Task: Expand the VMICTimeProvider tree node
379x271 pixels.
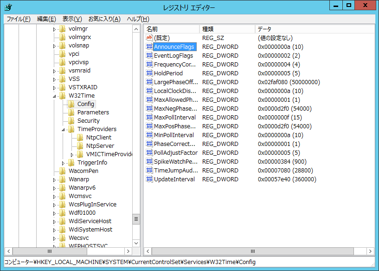Action: 72,154
